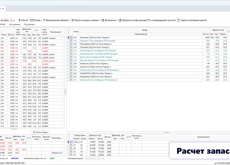The width and height of the screenshot is (230, 165).
Task: Toggle checkbox for Калинин-3 28.2 км отвода row
Action: click(x=71, y=80)
